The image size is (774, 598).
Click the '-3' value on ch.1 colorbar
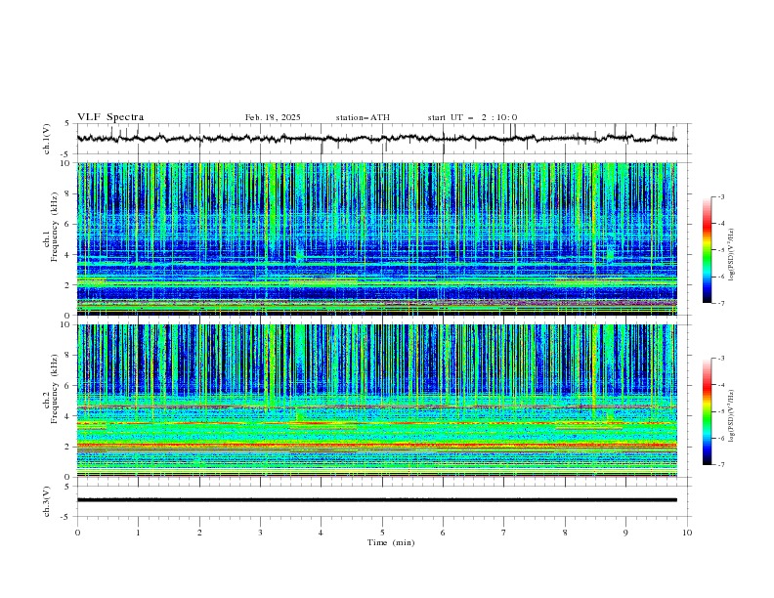point(720,196)
